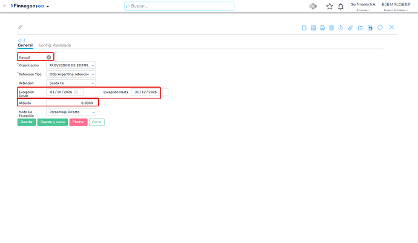The width and height of the screenshot is (418, 243).
Task: Open the Modo De Excepción dropdown
Action: (x=71, y=112)
